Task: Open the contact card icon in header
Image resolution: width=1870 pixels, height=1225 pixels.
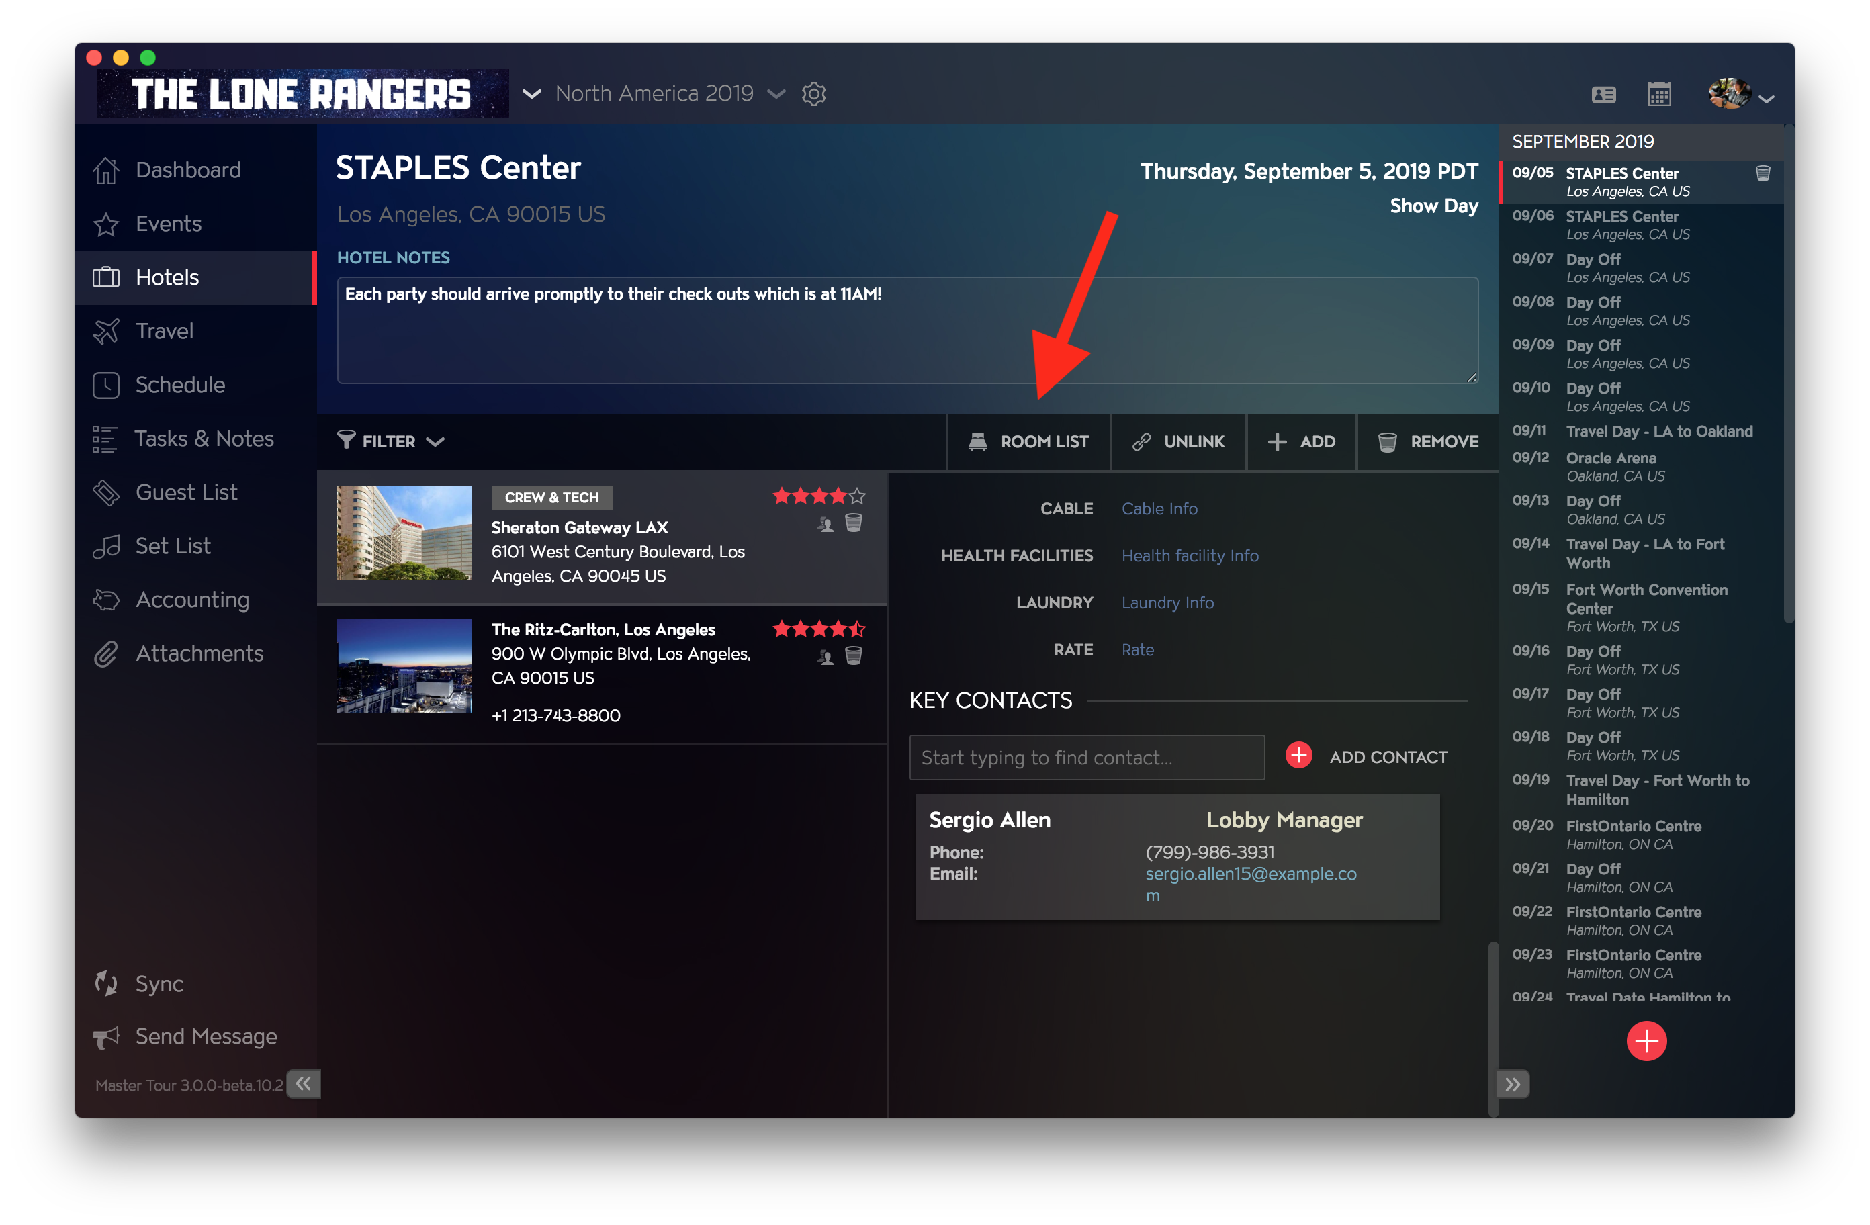Action: 1603,95
